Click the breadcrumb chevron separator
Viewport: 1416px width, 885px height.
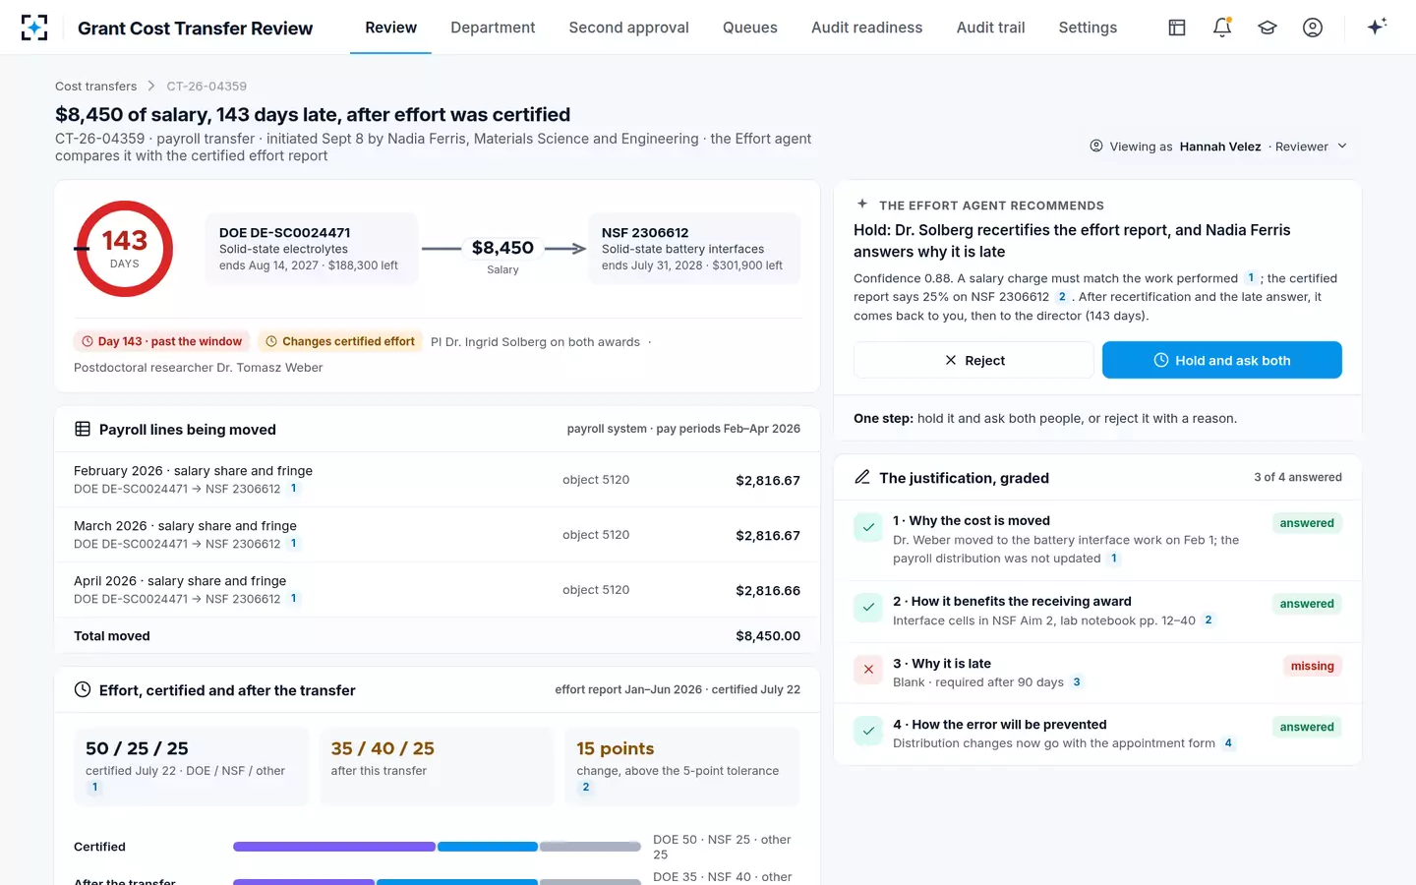tap(151, 87)
